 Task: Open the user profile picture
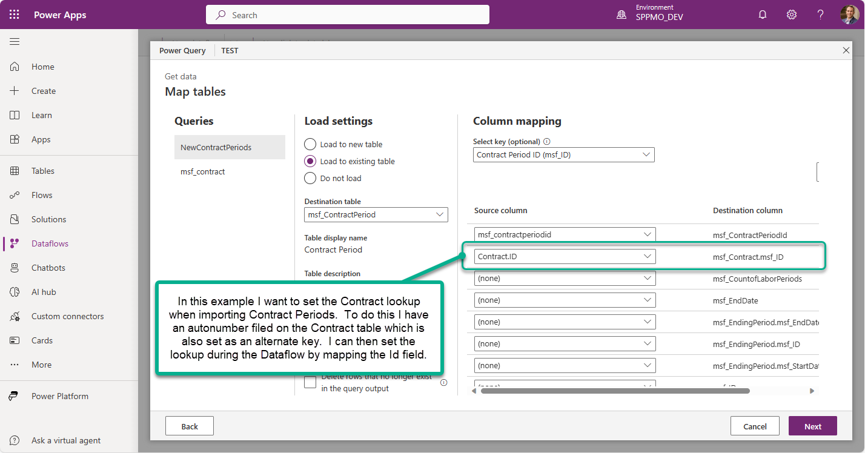pyautogui.click(x=849, y=15)
